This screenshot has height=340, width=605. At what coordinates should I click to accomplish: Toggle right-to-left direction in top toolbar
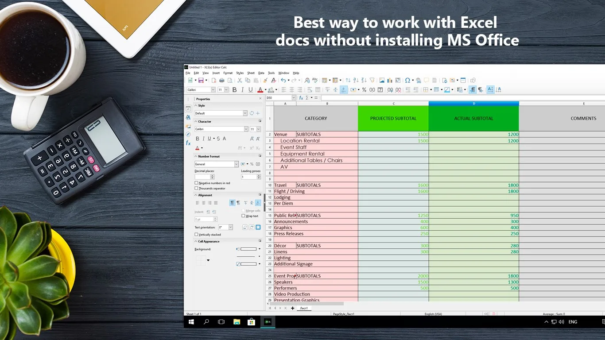[481, 90]
